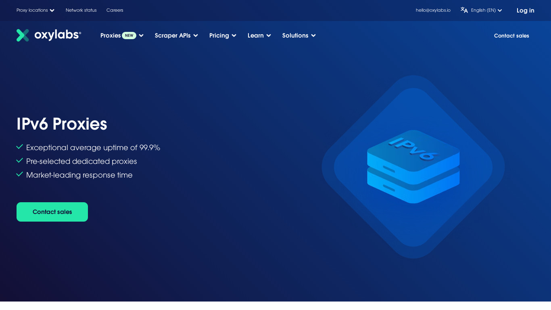Click the chevron next to Scraper APIs
The height and width of the screenshot is (310, 551).
click(196, 36)
